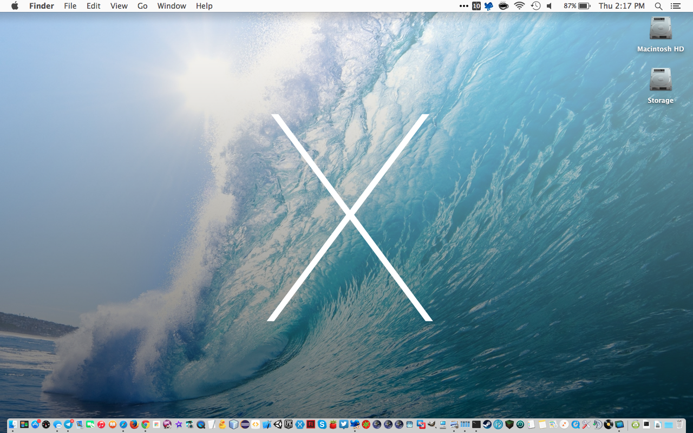Click the Caffeine coffee cup icon

point(504,6)
